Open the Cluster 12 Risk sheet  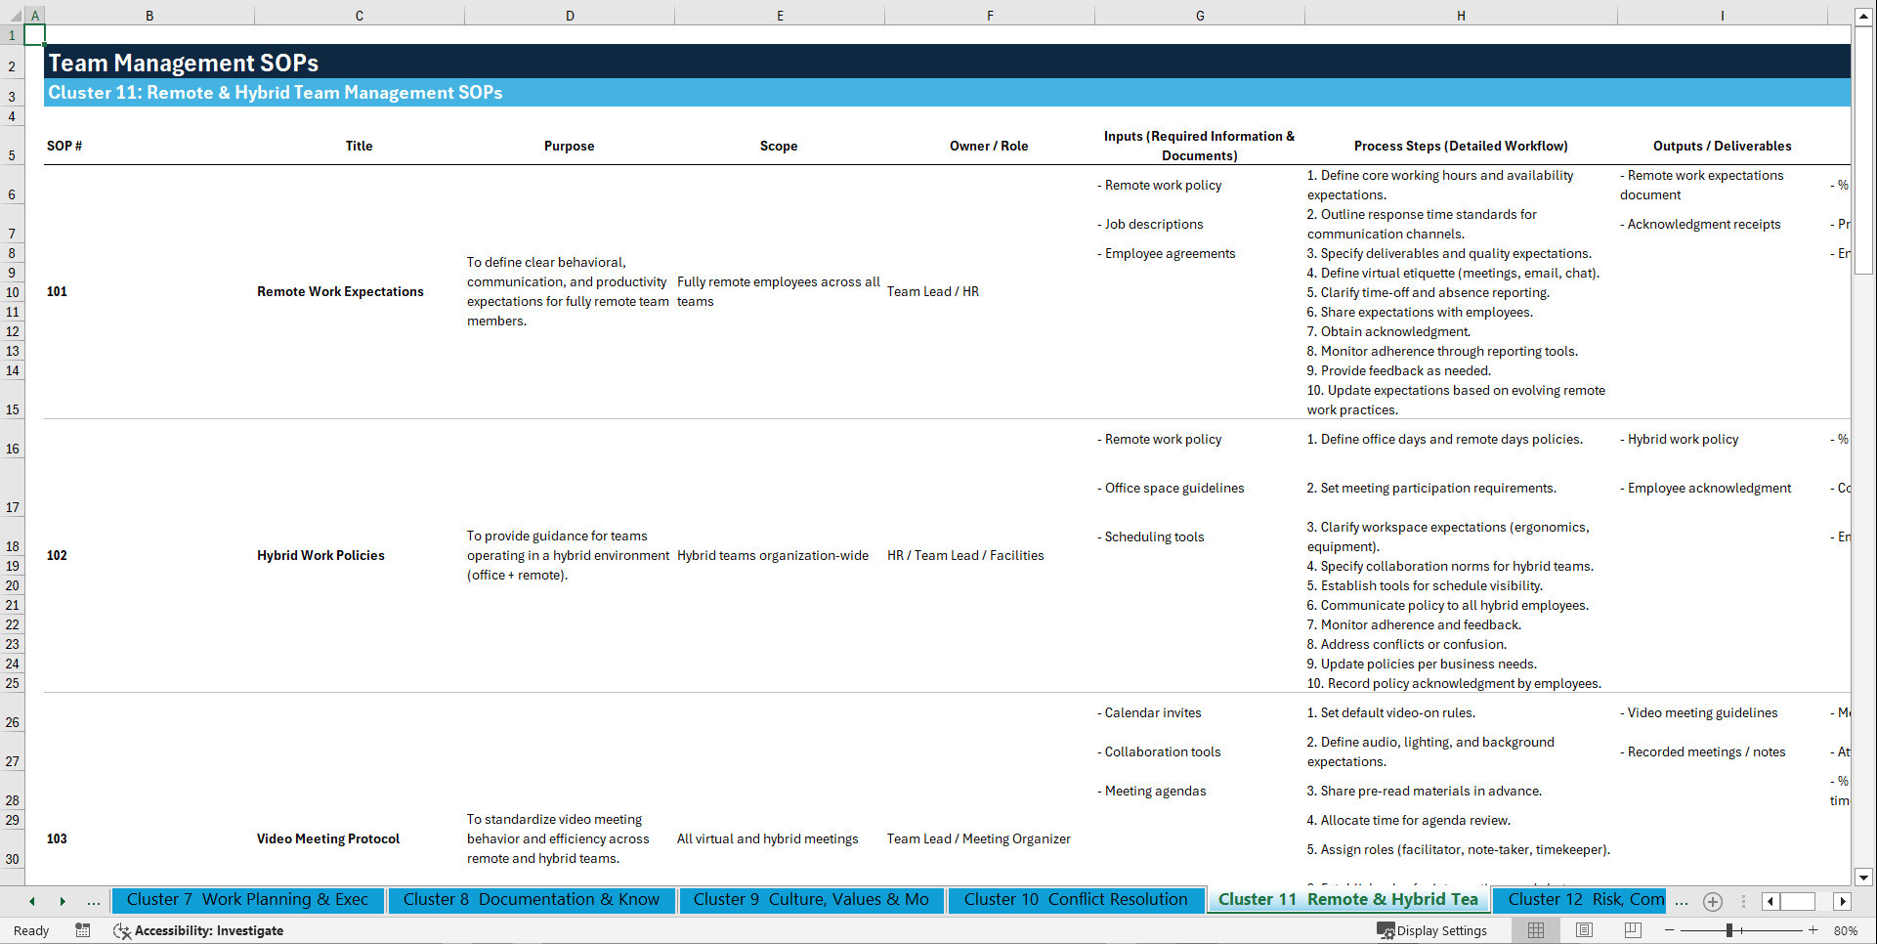pyautogui.click(x=1579, y=900)
